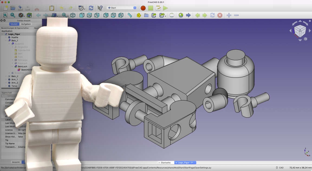
Task: Fit all content in view
Action: [5, 15]
